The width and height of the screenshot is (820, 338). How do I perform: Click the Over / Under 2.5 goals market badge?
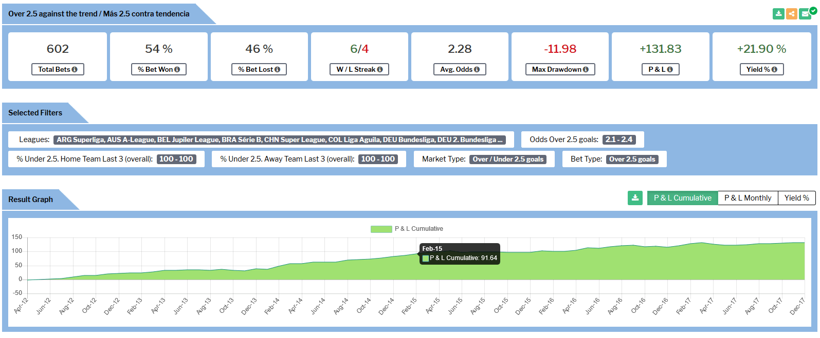508,160
